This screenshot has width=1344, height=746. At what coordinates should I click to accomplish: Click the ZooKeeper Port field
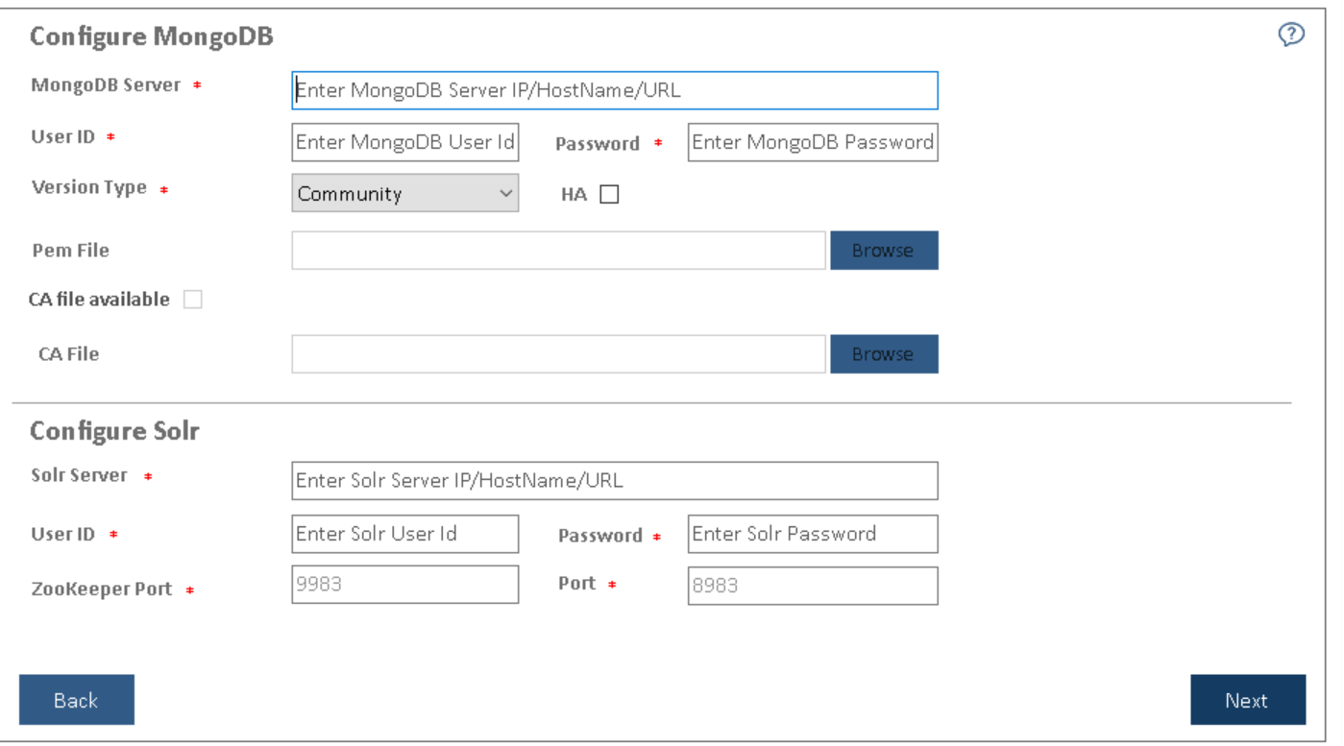[404, 585]
